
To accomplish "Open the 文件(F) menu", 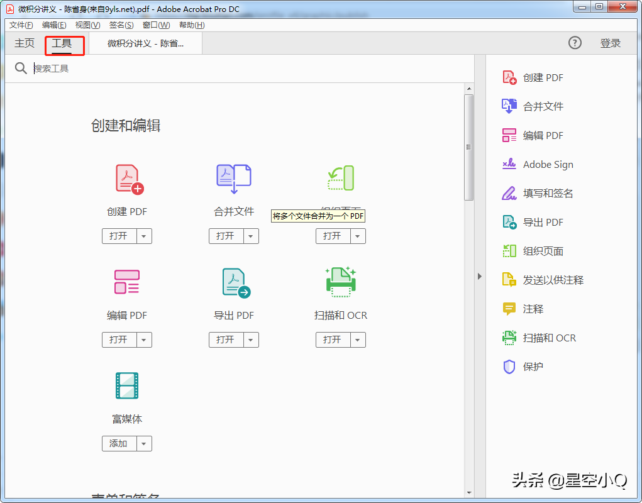I will click(21, 25).
